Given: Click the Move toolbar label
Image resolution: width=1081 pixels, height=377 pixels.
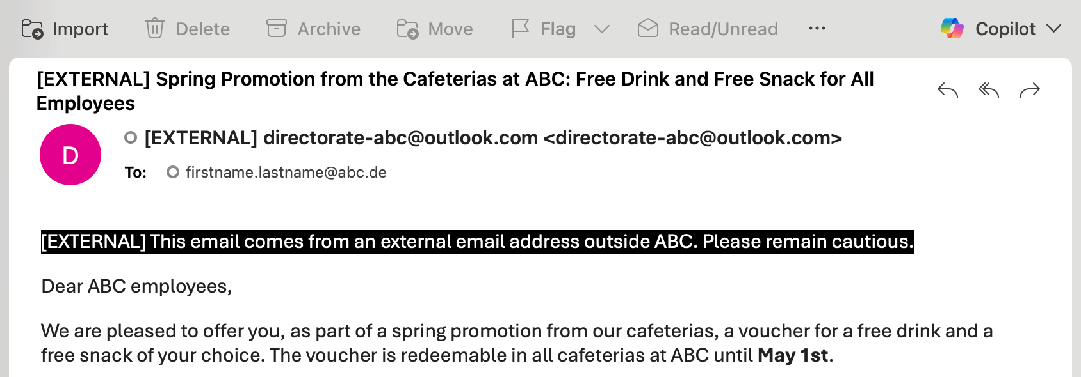Looking at the screenshot, I should pos(451,29).
